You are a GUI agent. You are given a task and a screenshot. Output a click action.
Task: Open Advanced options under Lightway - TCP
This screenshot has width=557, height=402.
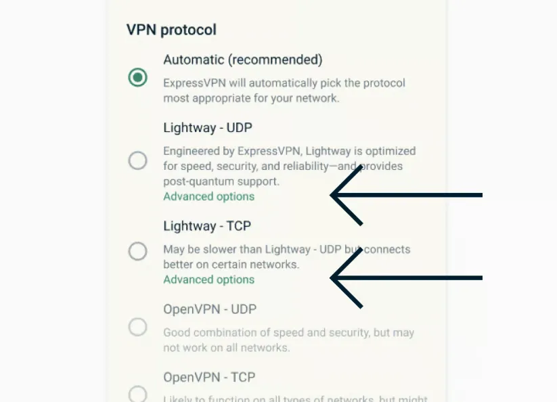[208, 280]
